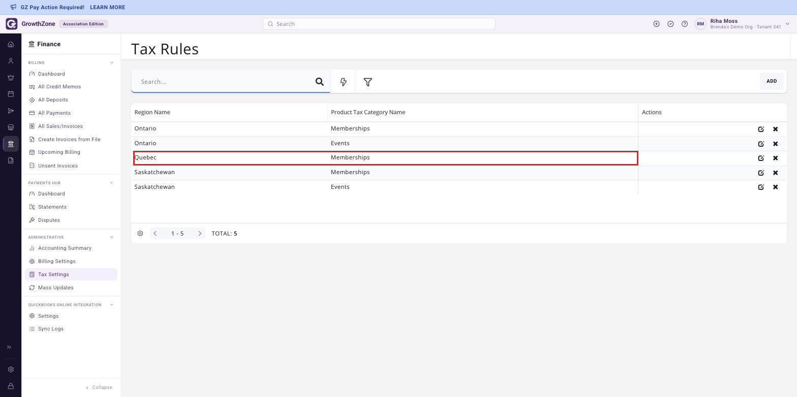The height and width of the screenshot is (397, 797).
Task: Open the grid settings gear icon
Action: tap(140, 234)
